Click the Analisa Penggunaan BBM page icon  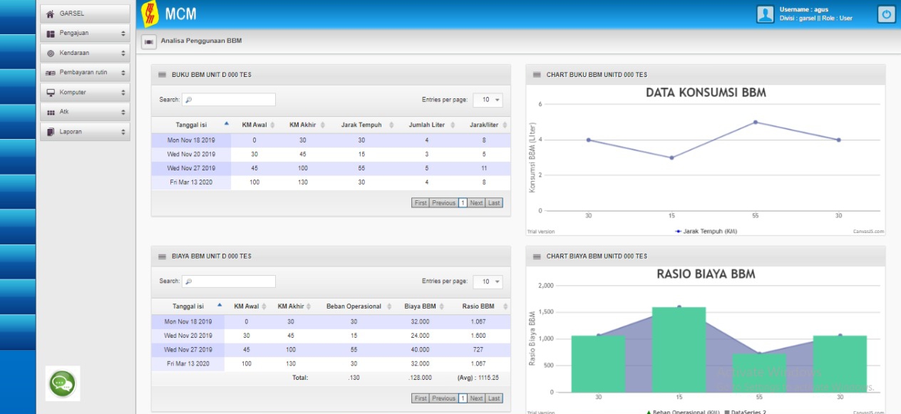point(149,42)
